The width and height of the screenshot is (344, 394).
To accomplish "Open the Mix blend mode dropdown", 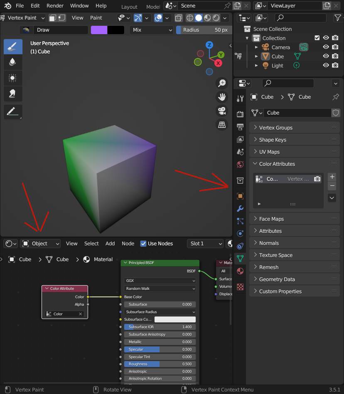I will point(152,30).
